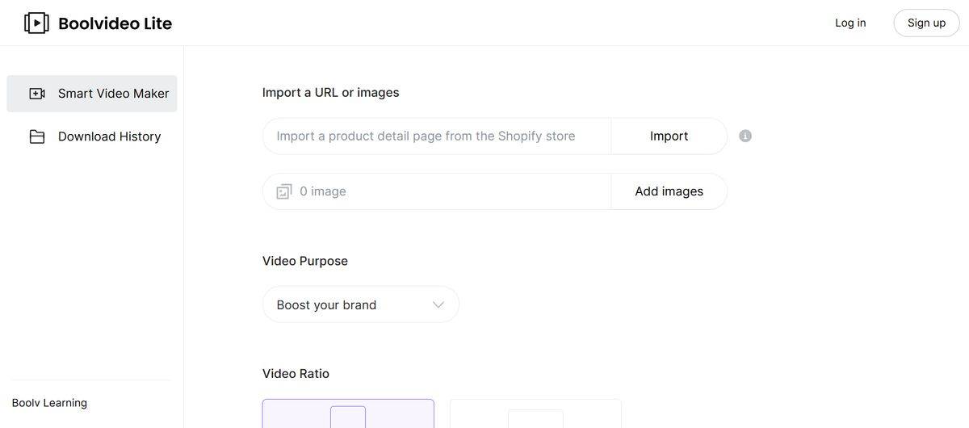Click the Boolvideo Lite title text
The height and width of the screenshot is (428, 969).
pos(115,23)
